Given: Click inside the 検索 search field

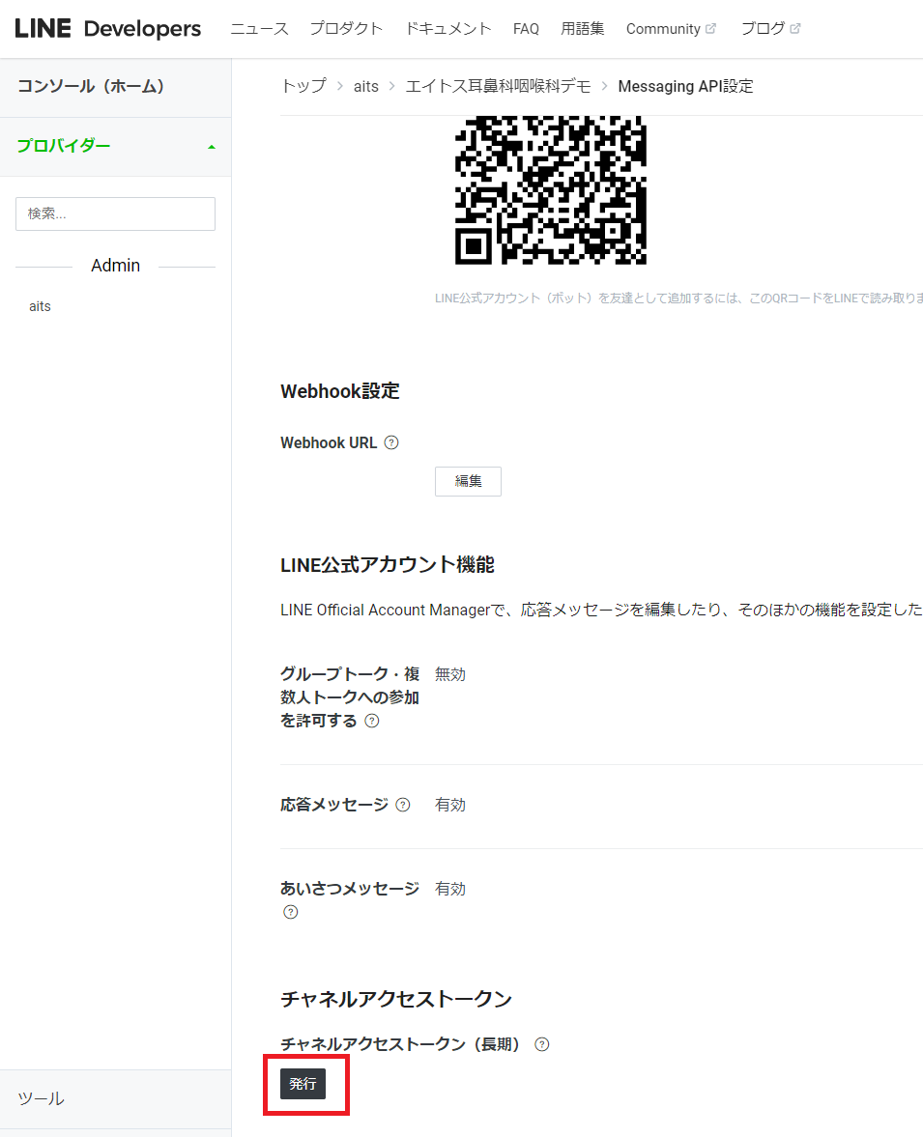Looking at the screenshot, I should click(115, 213).
